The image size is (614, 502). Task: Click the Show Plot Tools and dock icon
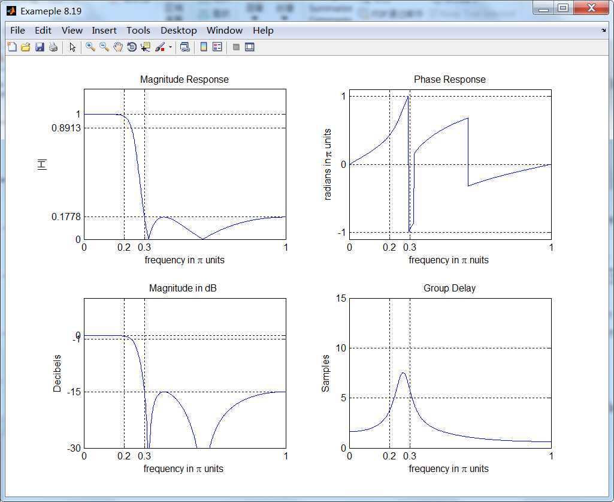coord(250,47)
